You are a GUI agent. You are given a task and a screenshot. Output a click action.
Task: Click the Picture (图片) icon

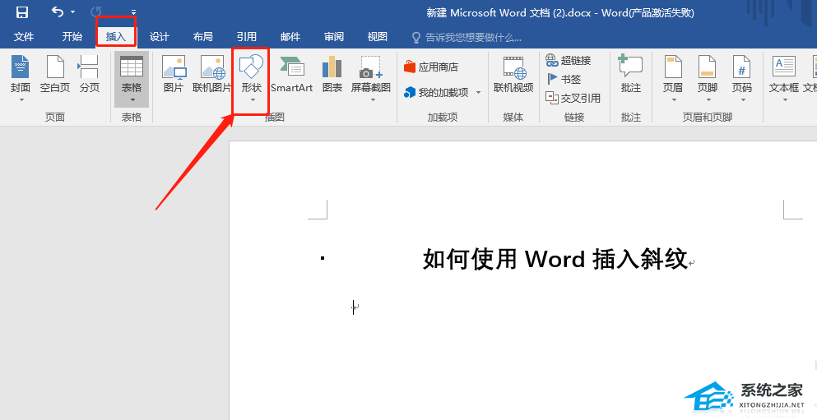tap(174, 74)
